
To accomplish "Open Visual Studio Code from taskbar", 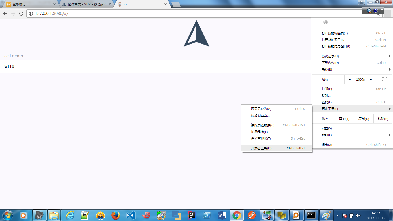I will tap(131, 215).
